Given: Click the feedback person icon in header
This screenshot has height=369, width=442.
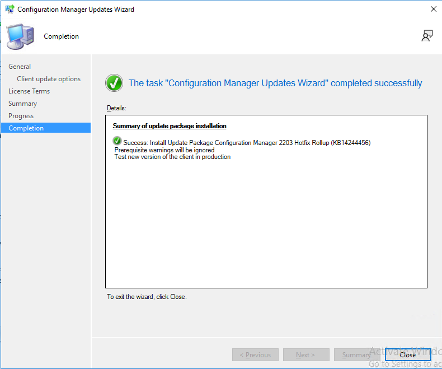Looking at the screenshot, I should (x=427, y=36).
